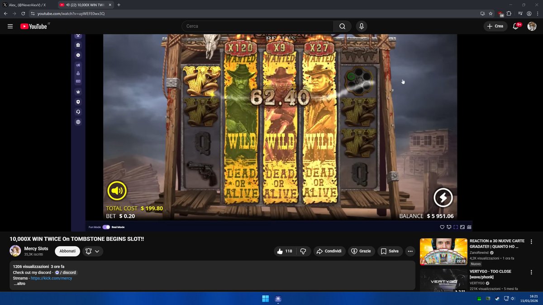Start voice search with microphone icon
Image resolution: width=543 pixels, height=305 pixels.
362,26
